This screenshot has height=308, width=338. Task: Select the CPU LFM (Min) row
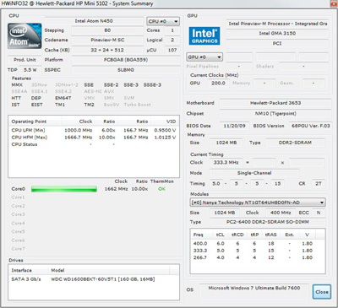click(94, 130)
